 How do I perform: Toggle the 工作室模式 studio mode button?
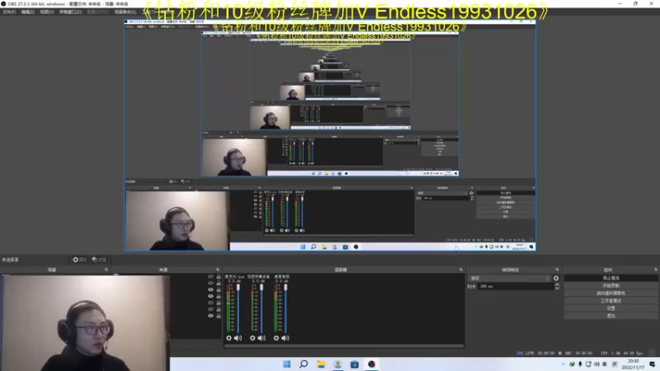point(610,301)
